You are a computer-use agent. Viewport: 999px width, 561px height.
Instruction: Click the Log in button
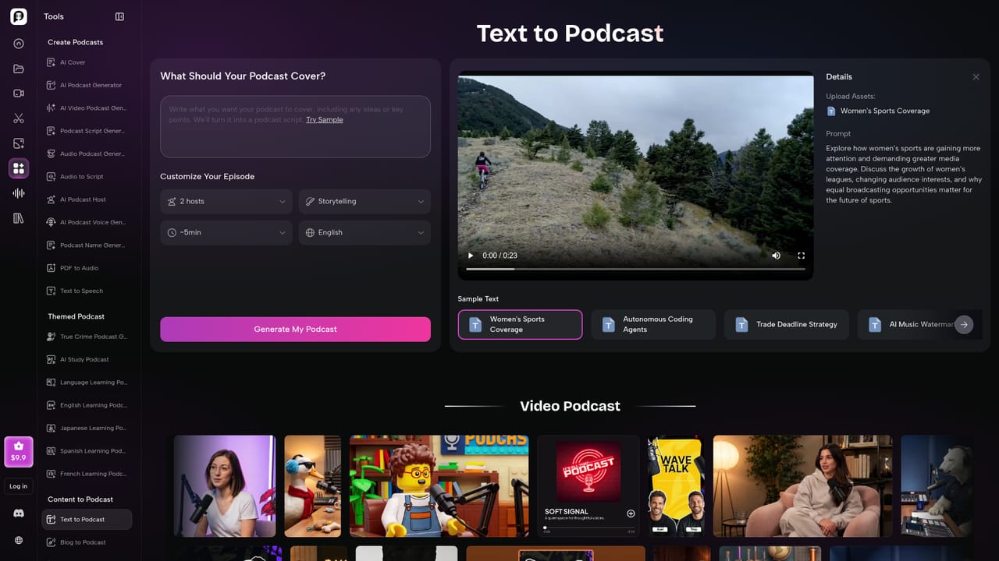[19, 486]
